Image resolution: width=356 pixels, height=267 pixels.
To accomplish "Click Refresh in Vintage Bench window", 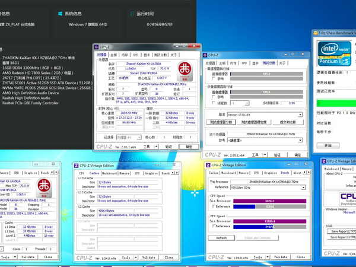I will pyautogui.click(x=221, y=238).
